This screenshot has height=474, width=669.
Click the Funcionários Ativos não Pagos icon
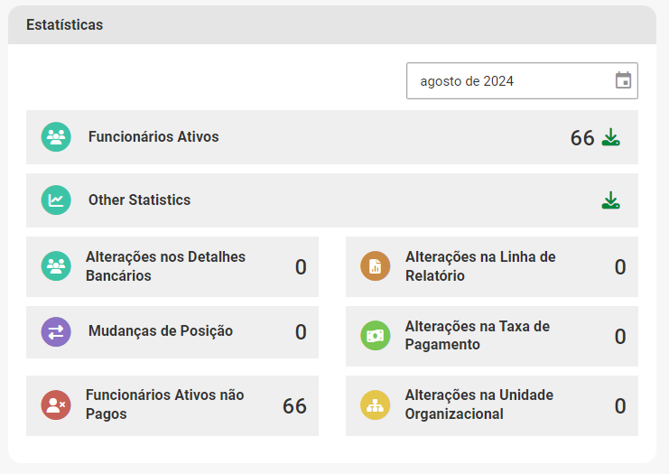(x=56, y=405)
